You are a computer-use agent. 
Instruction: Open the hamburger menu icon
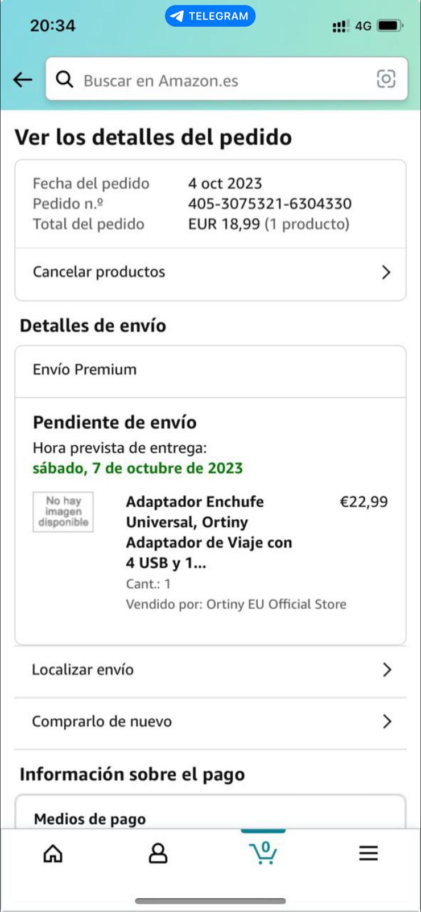[x=368, y=853]
